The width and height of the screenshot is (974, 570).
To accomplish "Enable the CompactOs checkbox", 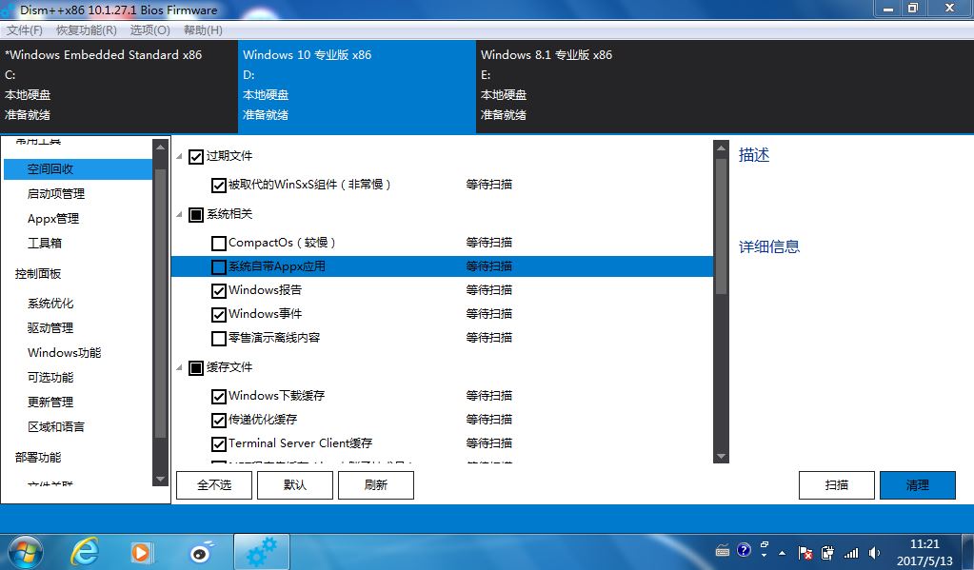I will 219,243.
